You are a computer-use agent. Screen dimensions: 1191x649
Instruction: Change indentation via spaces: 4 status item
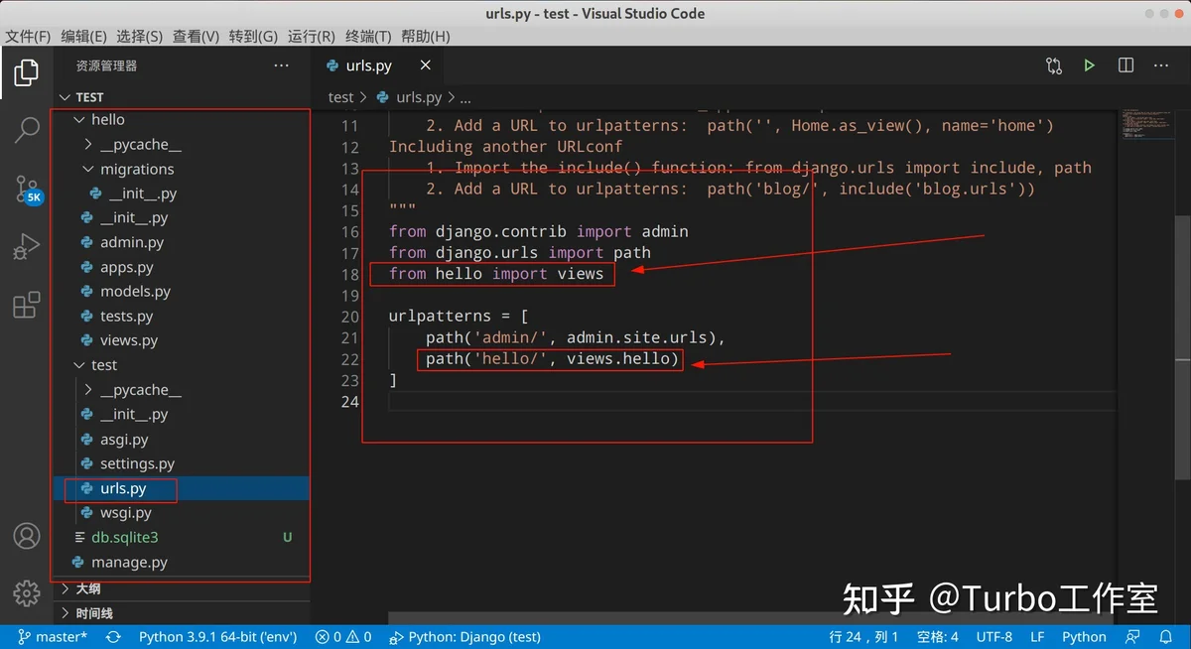click(937, 637)
